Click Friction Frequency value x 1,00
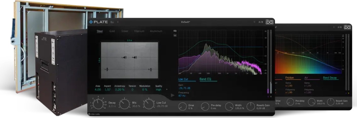This screenshot has height=118, width=357. 289,93
